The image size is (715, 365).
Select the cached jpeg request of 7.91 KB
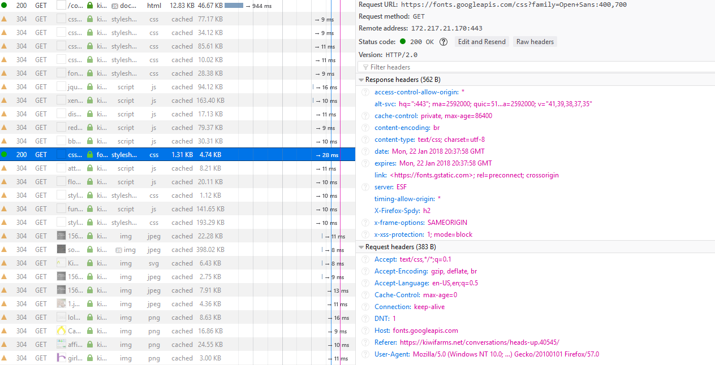(x=178, y=290)
